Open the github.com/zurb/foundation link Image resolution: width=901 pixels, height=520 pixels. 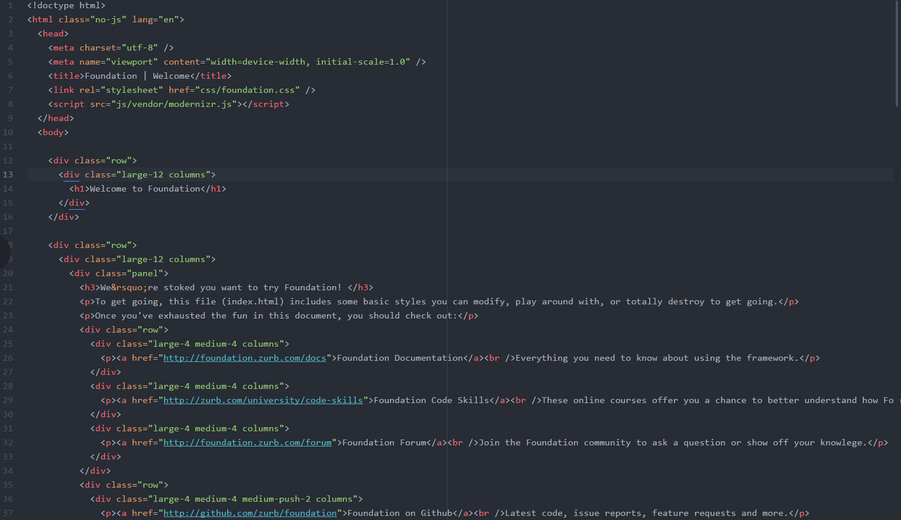249,512
